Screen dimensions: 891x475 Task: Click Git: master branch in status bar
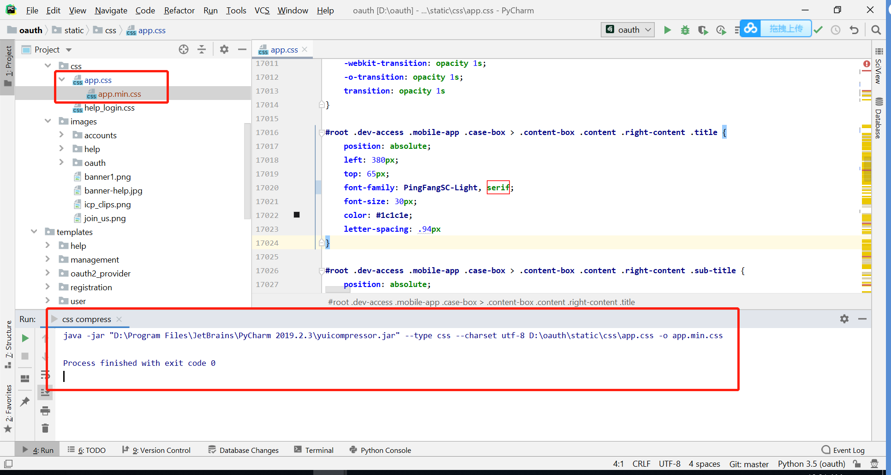(749, 464)
